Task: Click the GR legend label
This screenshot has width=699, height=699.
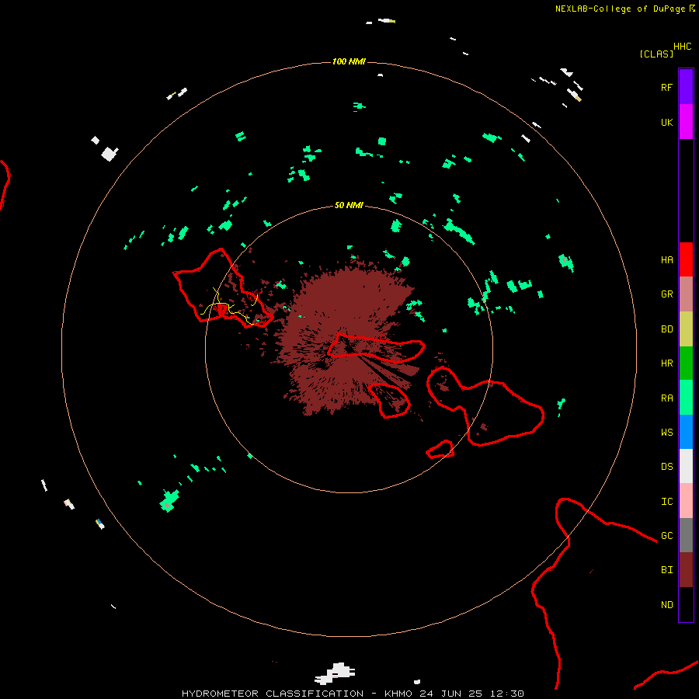Action: point(667,294)
